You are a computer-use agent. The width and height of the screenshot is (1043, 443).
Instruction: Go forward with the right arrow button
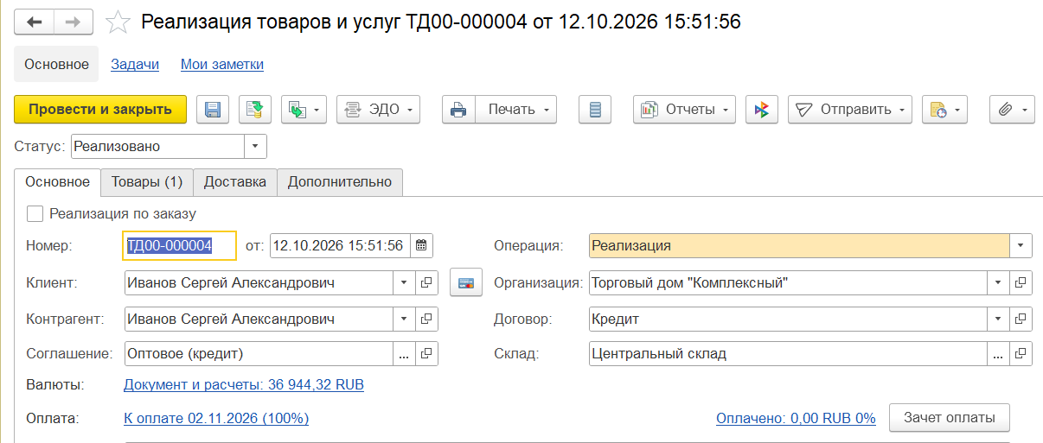point(73,22)
